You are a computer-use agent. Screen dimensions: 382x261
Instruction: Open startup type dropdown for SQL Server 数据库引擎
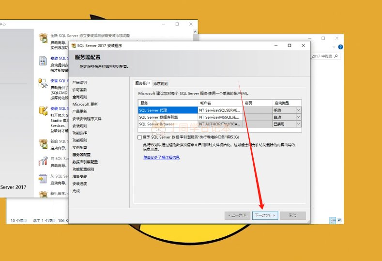(x=298, y=117)
